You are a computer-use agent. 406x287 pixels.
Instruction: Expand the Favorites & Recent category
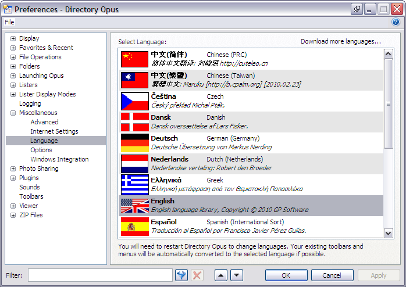tap(13, 48)
